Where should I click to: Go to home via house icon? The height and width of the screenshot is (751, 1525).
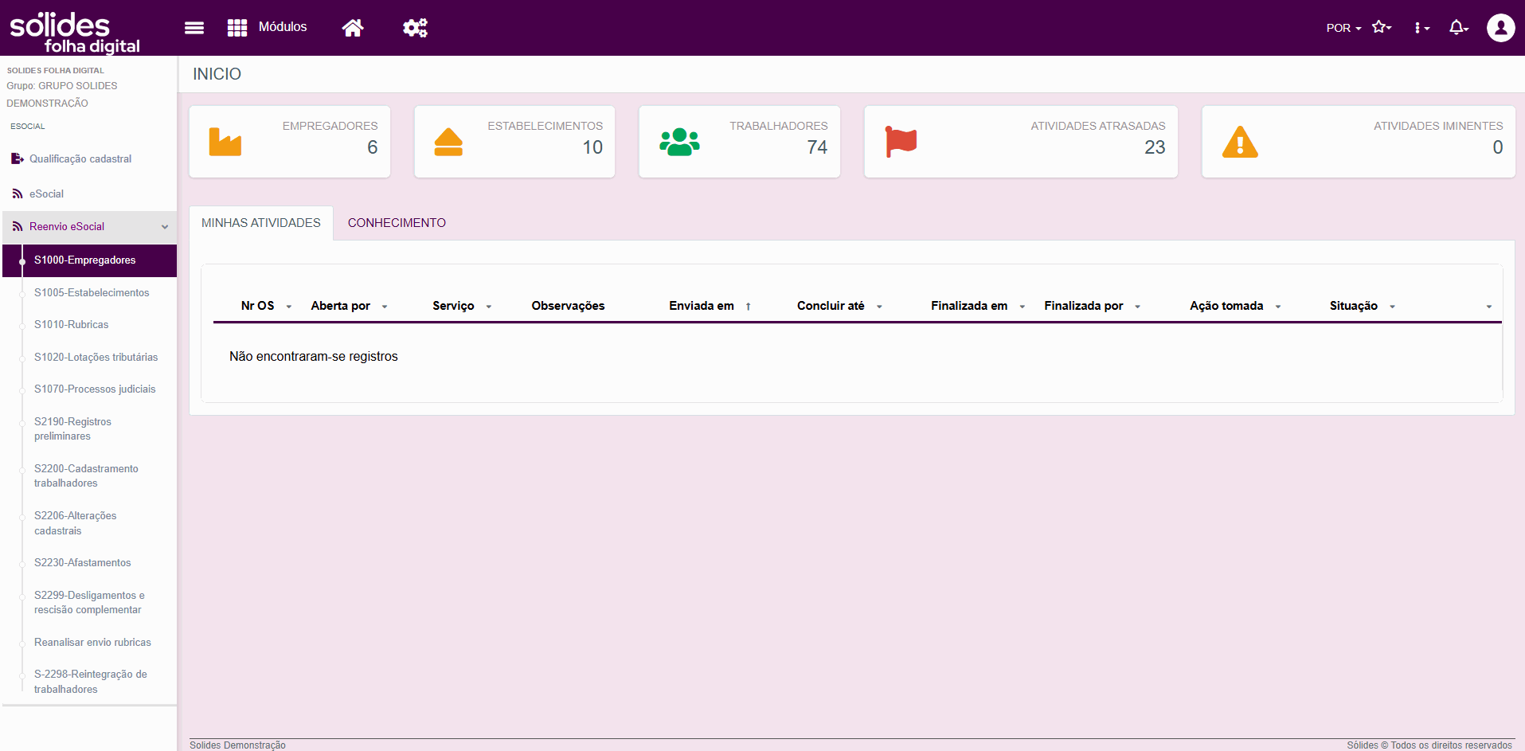(x=352, y=28)
